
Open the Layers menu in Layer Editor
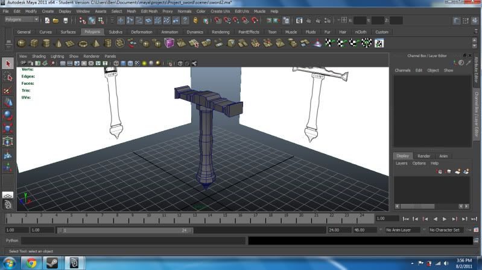[401, 164]
